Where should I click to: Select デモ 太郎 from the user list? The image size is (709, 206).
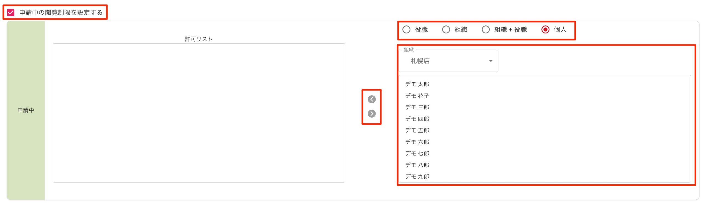[x=417, y=84]
